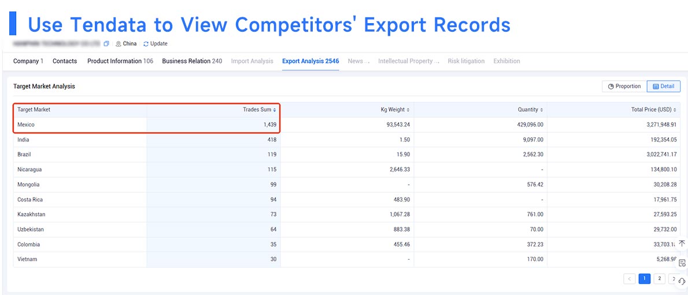Screen dimensions: 688x295
Task: Click the location pin icon beside China
Action: tap(119, 44)
